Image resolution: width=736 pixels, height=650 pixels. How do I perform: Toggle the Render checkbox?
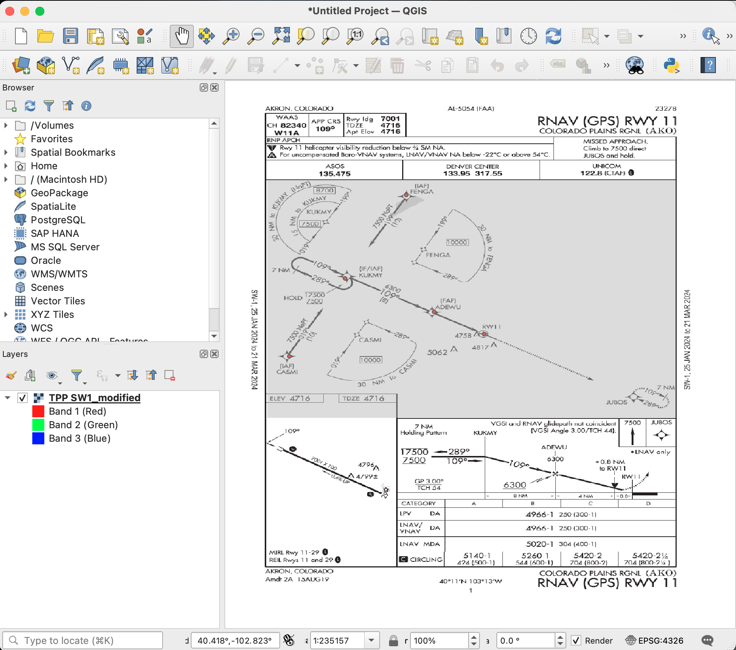point(576,640)
